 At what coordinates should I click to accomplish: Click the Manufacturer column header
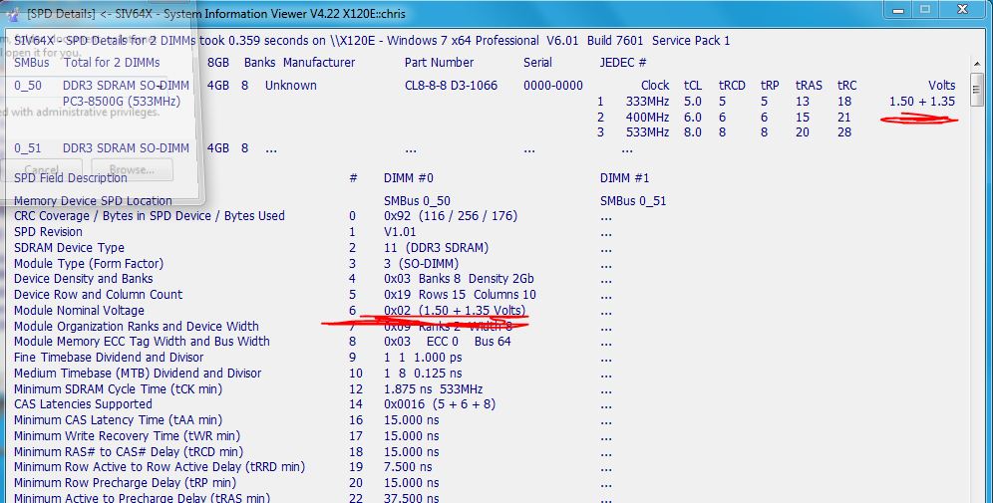(319, 63)
